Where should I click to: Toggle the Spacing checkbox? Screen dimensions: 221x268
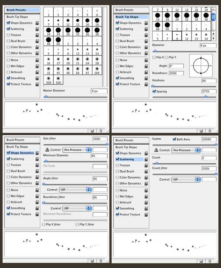pyautogui.click(x=154, y=91)
